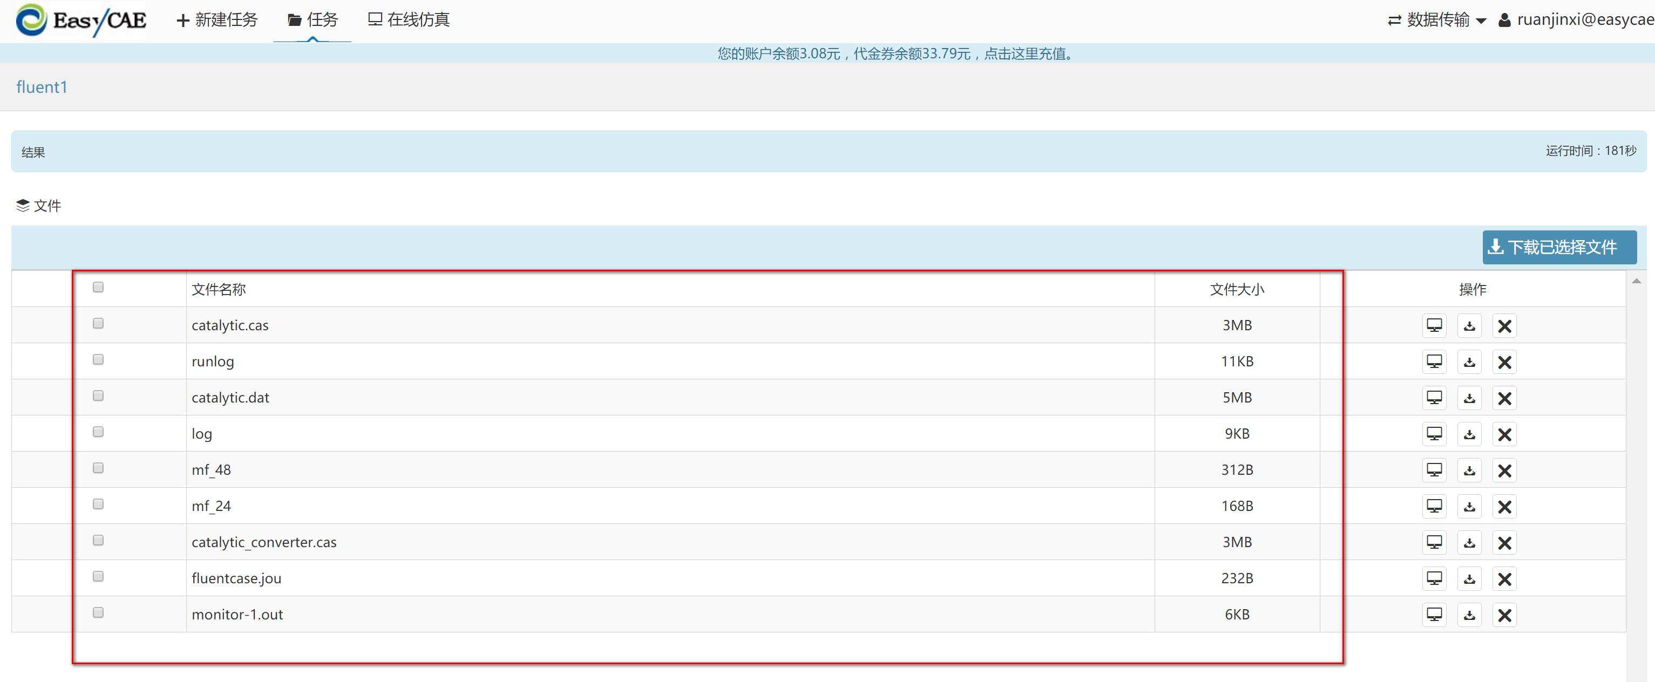Download the monitor-1.out file
The image size is (1655, 682).
tap(1469, 615)
